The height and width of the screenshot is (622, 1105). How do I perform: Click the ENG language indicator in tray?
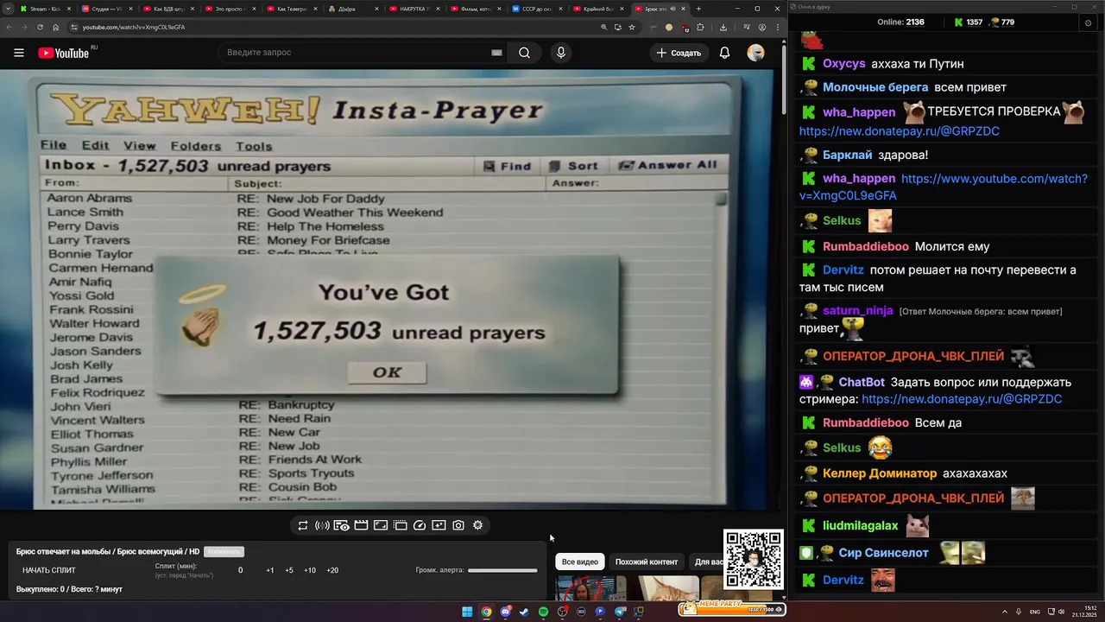click(1035, 612)
